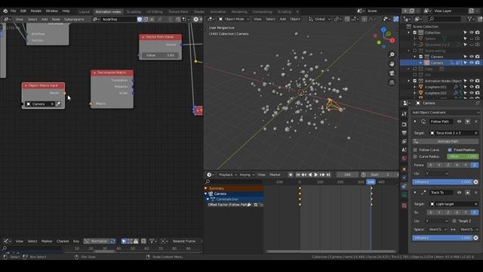Viewport: 483px width, 272px height.
Task: Open the Output properties tab icon
Action: (x=405, y=133)
